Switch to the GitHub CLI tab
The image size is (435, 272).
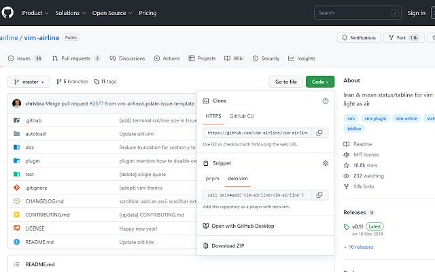click(242, 116)
